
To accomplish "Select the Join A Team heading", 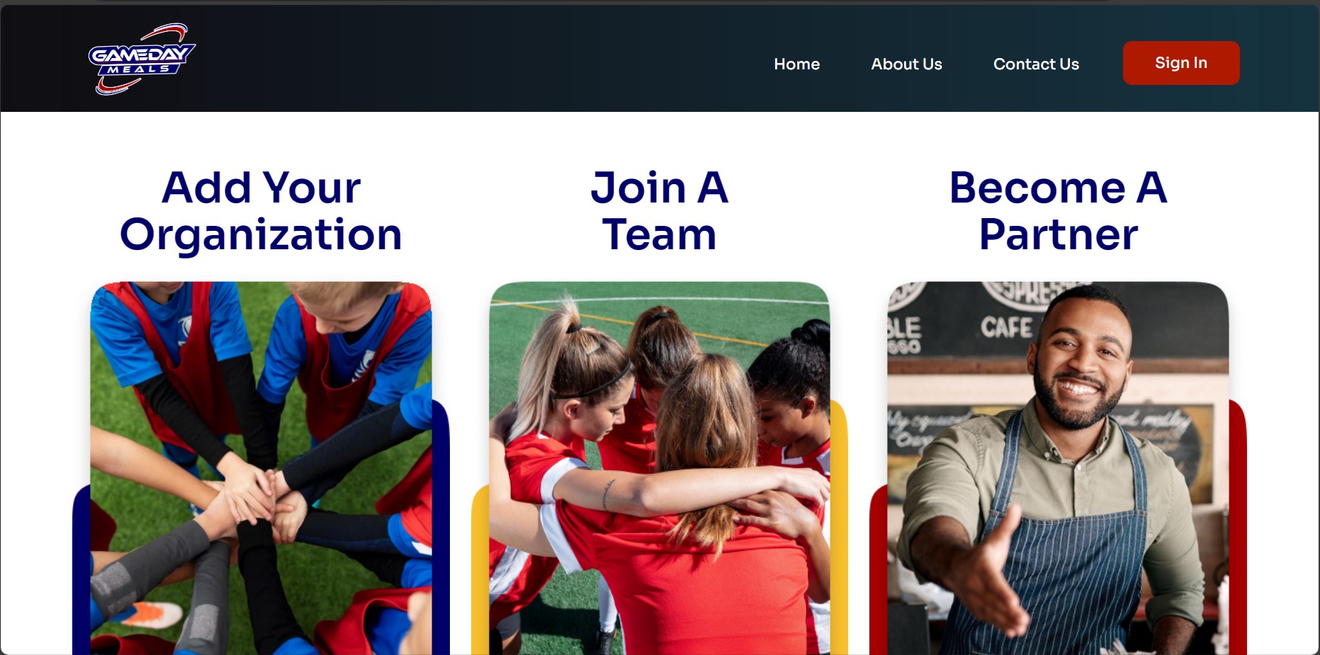I will (659, 211).
